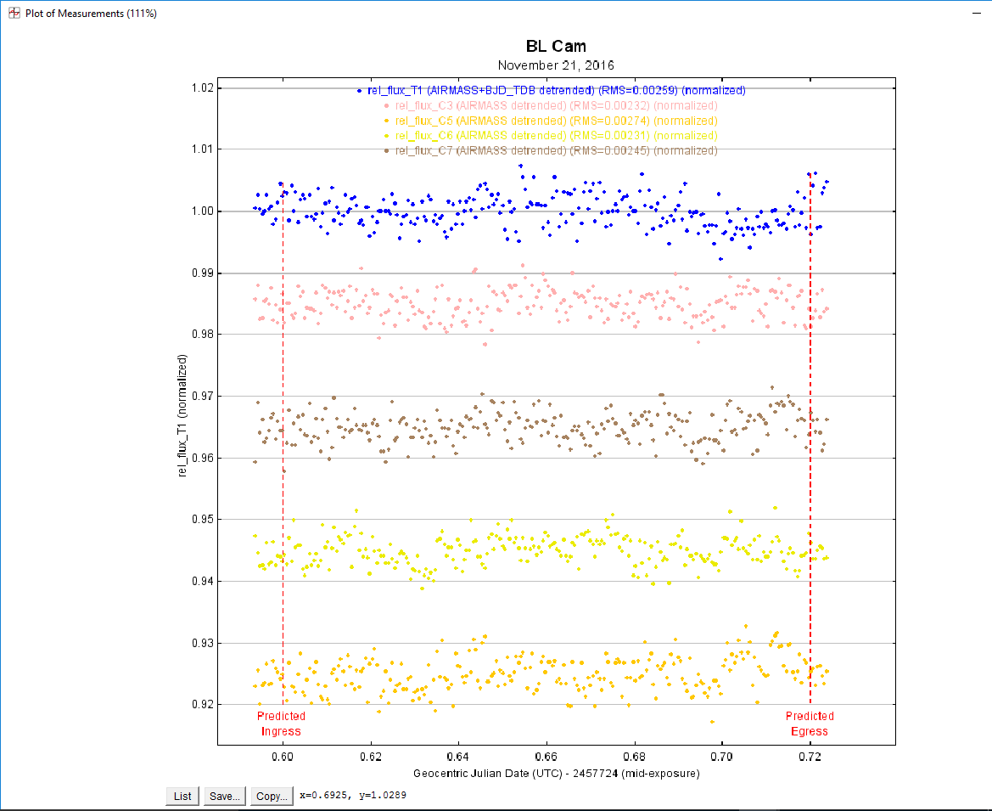Click the 'November 21, 2016' subtitle
Screen dimensions: 992x811
pyautogui.click(x=556, y=65)
